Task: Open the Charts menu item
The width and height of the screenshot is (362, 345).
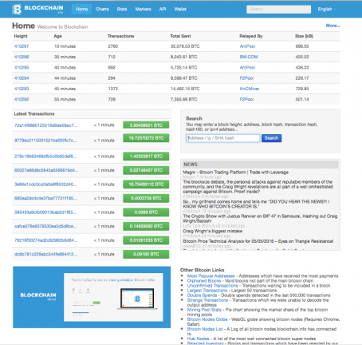Action: tap(102, 9)
